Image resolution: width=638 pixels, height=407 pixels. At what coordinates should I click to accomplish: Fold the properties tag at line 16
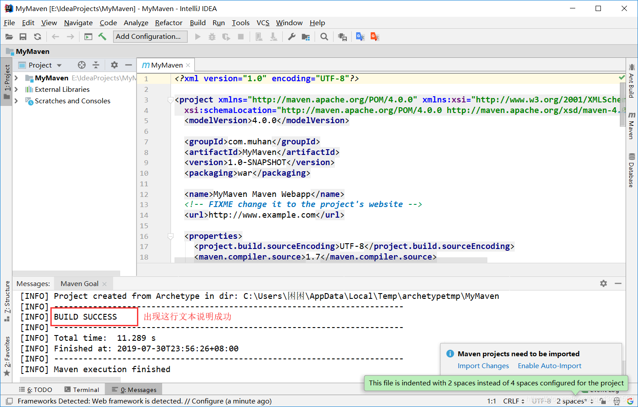click(x=171, y=236)
